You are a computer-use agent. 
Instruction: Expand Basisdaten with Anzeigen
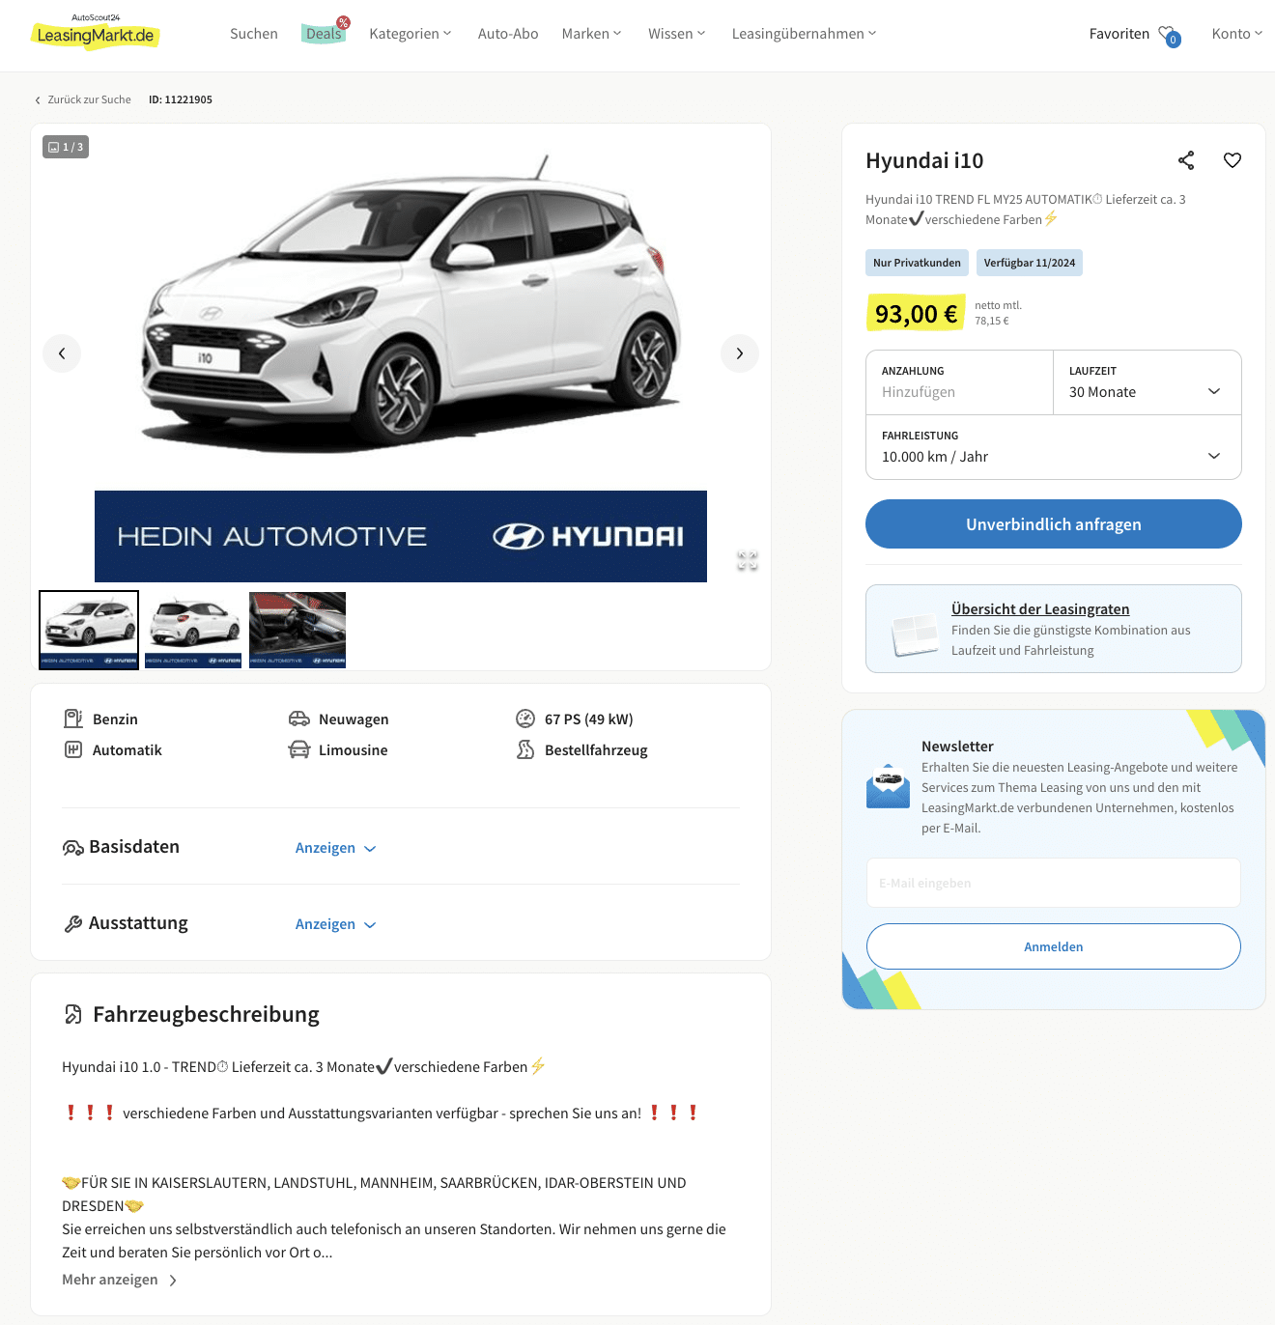(336, 848)
